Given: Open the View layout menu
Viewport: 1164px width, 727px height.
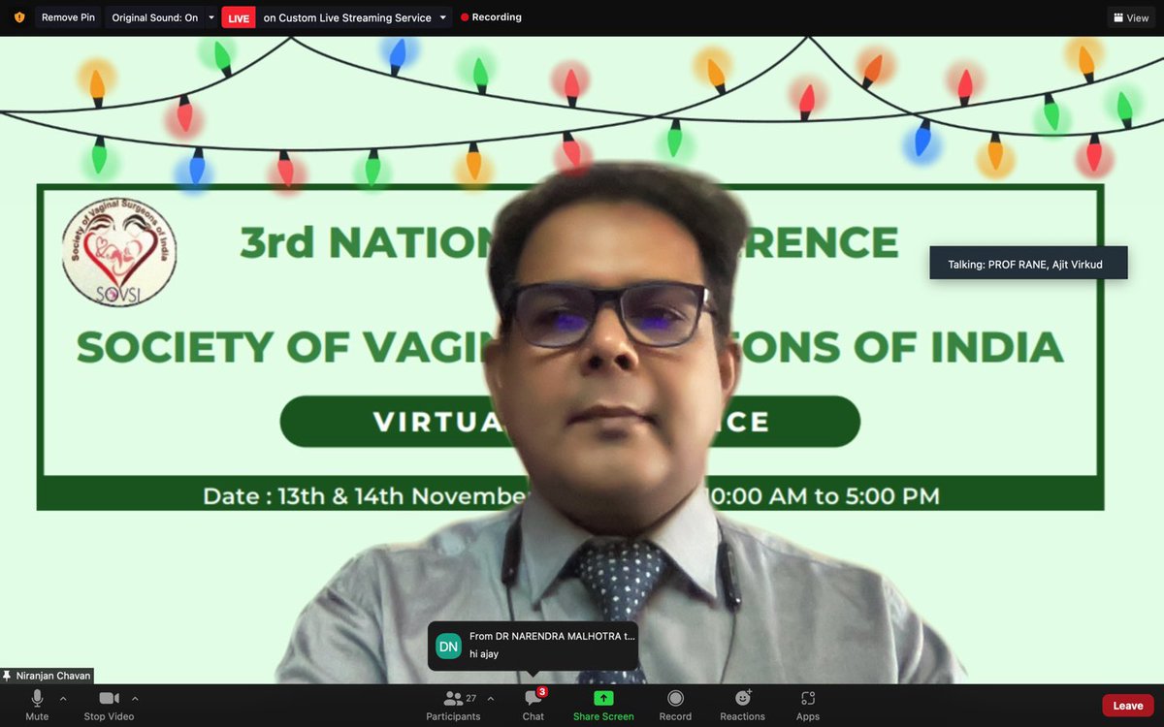Looking at the screenshot, I should [1131, 17].
